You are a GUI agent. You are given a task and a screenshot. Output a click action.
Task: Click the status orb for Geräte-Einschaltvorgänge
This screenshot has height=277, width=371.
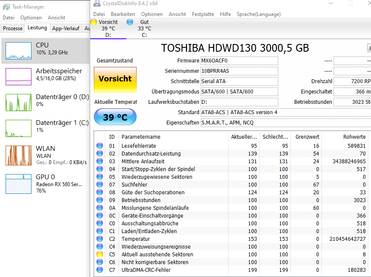pyautogui.click(x=100, y=215)
